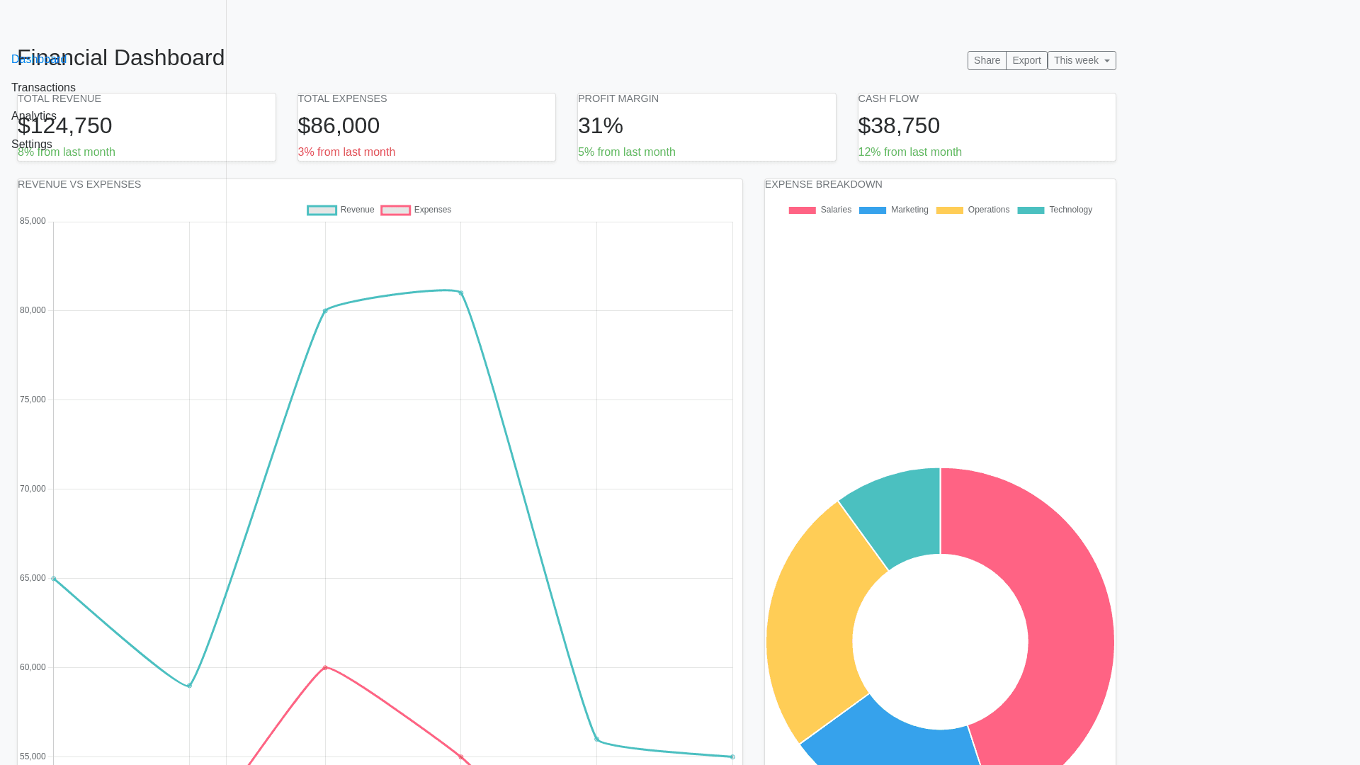Click the Cash Flow card

point(987,127)
